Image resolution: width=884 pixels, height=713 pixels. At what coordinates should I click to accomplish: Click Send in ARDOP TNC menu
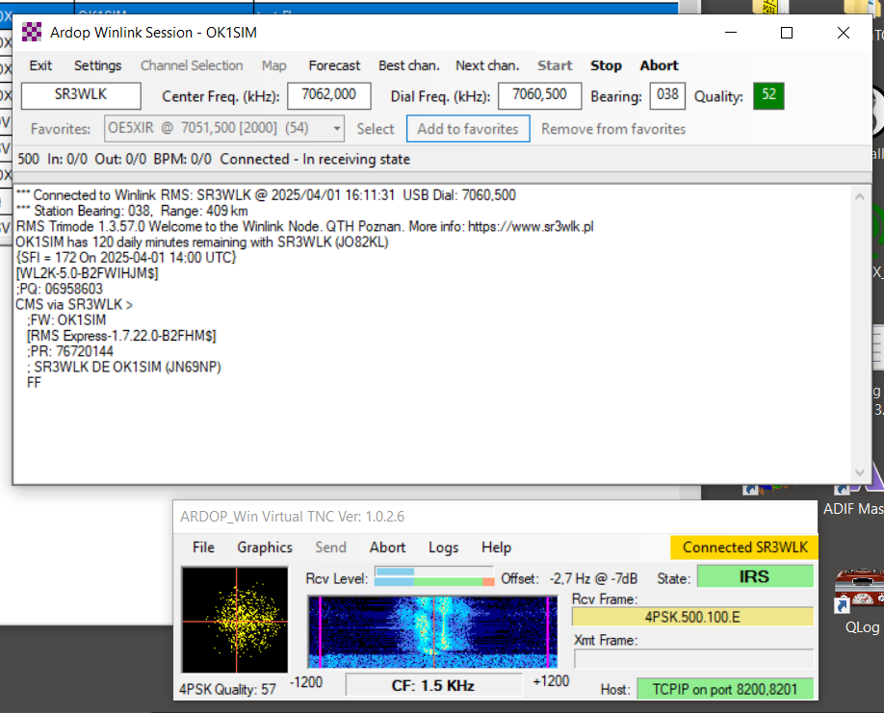pyautogui.click(x=330, y=547)
